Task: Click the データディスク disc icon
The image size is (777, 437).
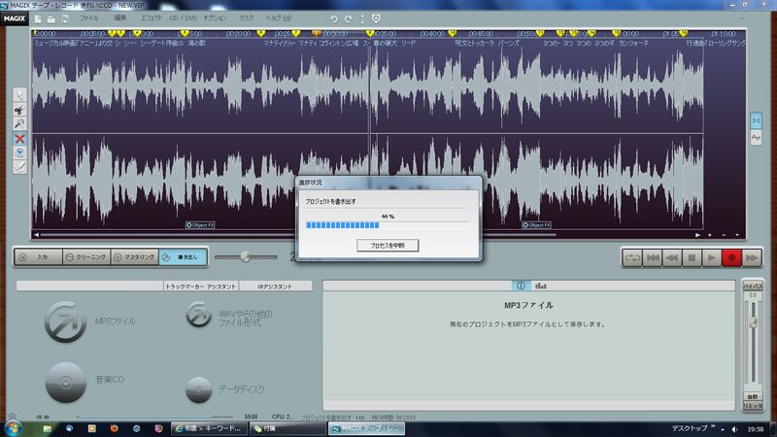Action: (x=199, y=389)
